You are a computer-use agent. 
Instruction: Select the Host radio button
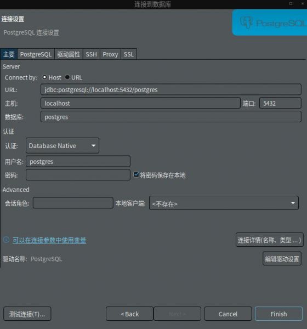tap(44, 77)
